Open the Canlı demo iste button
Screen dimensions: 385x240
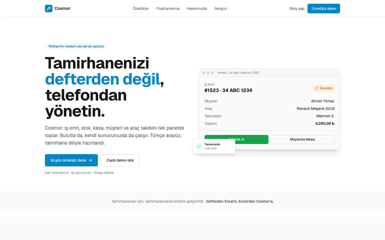pyautogui.click(x=120, y=160)
